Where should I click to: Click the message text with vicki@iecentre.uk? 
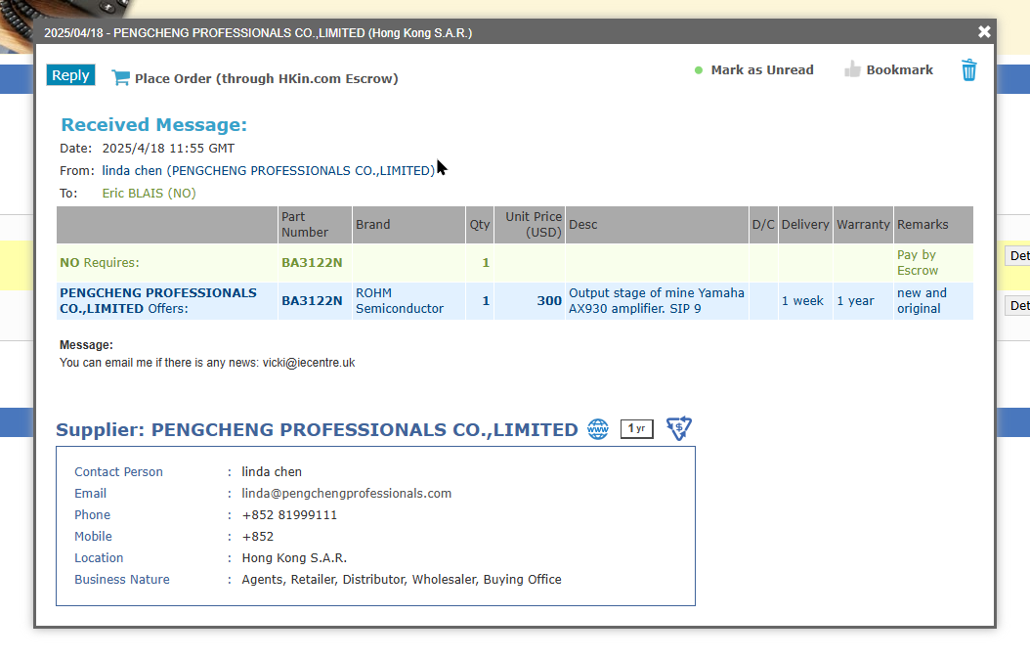tap(207, 363)
